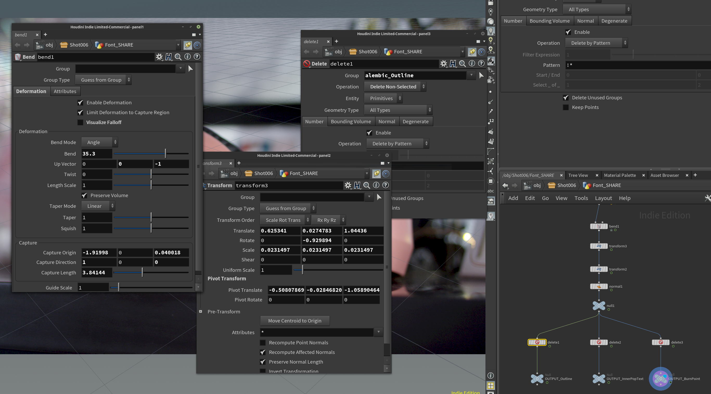Open the Bend Mode Angle dropdown
The width and height of the screenshot is (711, 394).
coord(99,142)
